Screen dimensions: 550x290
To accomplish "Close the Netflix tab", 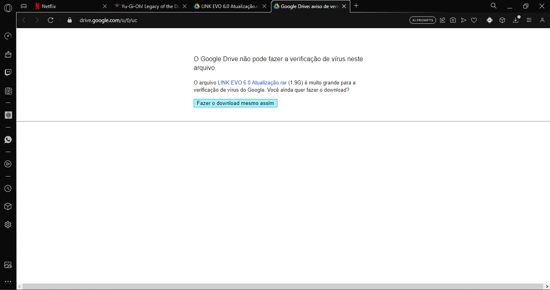I will 105,6.
